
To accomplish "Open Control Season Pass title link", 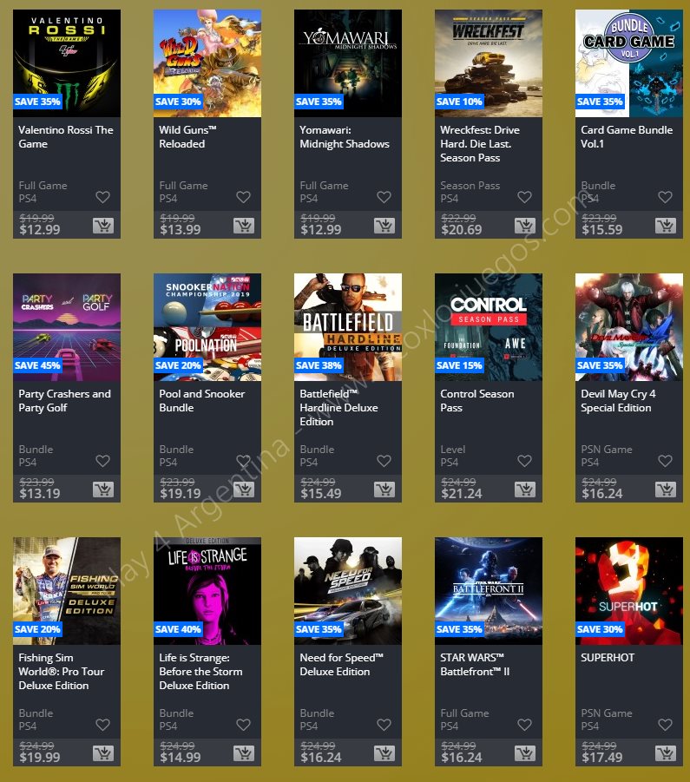I will pyautogui.click(x=477, y=400).
